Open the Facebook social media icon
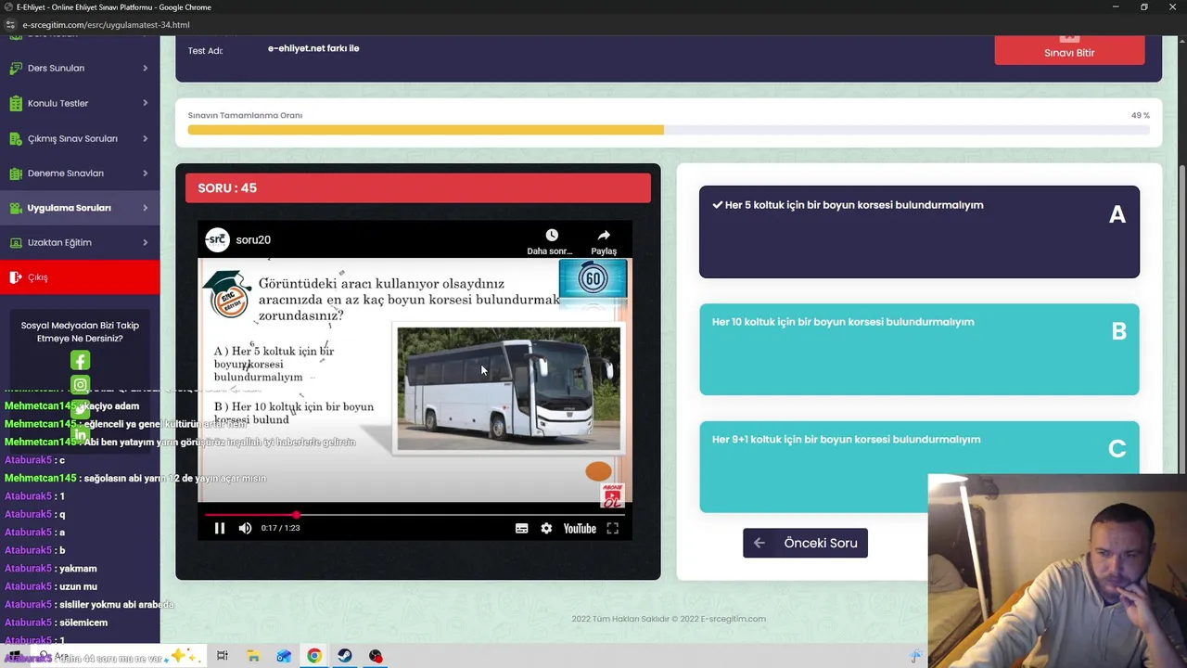1187x668 pixels. tap(81, 361)
